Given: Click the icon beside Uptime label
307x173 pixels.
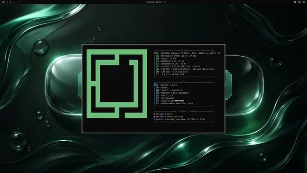Looking at the screenshot, I should (x=154, y=117).
